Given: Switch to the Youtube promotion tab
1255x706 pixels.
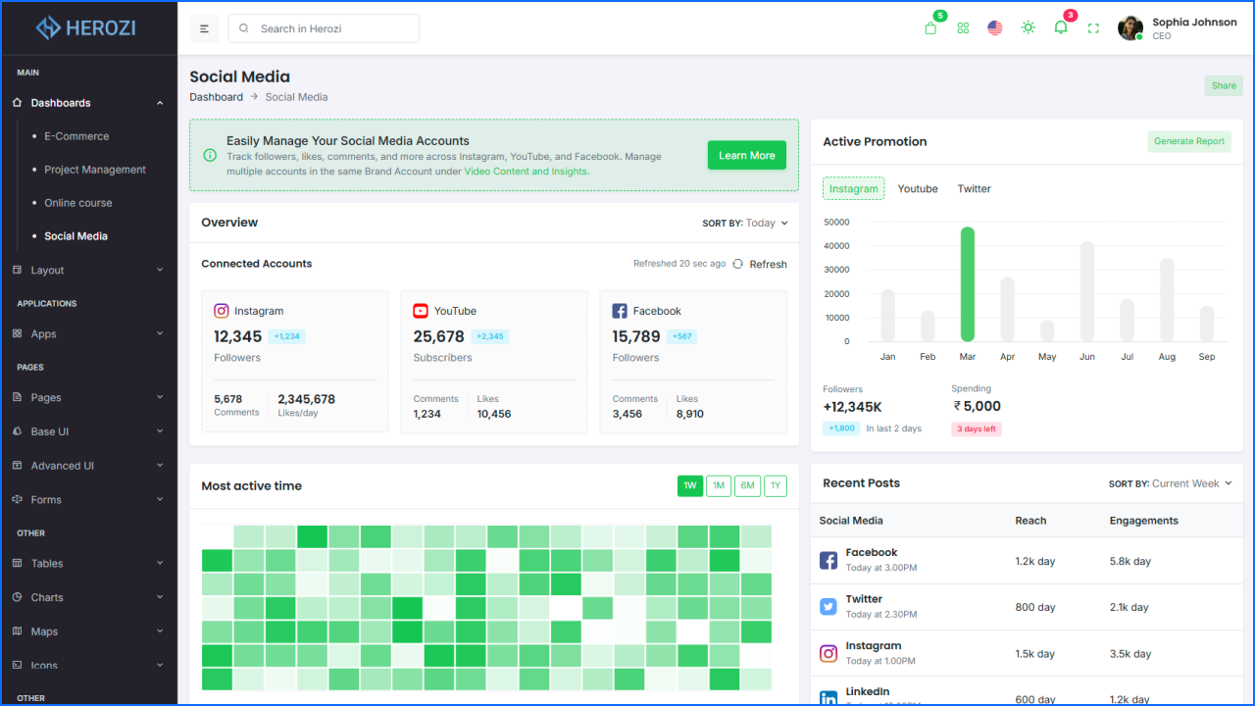Looking at the screenshot, I should (x=918, y=188).
